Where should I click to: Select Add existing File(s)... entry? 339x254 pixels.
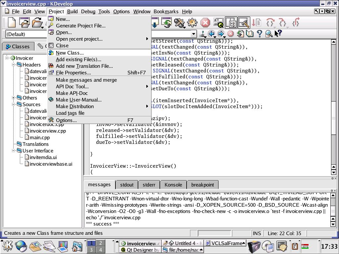pos(99,60)
